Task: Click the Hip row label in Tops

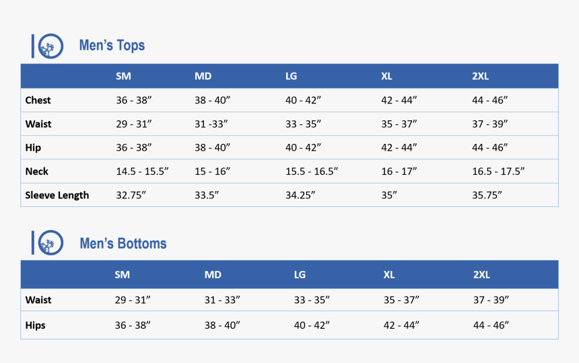Action: pos(33,148)
